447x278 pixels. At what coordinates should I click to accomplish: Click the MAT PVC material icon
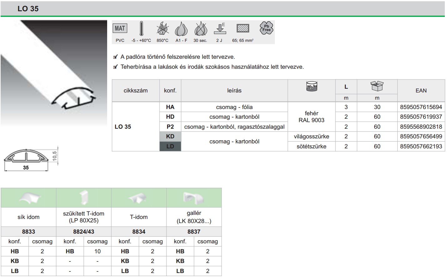pos(120,29)
